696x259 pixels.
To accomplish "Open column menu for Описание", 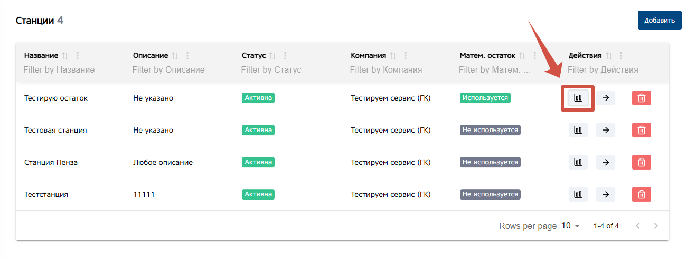I will click(x=187, y=56).
